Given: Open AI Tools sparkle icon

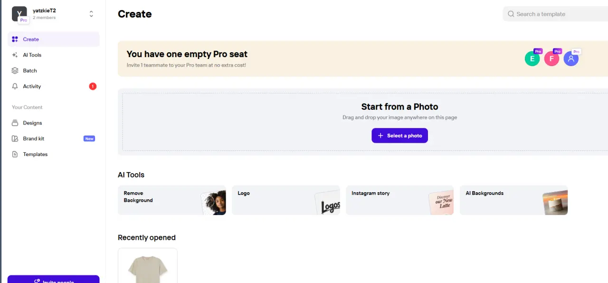Looking at the screenshot, I should pyautogui.click(x=15, y=55).
